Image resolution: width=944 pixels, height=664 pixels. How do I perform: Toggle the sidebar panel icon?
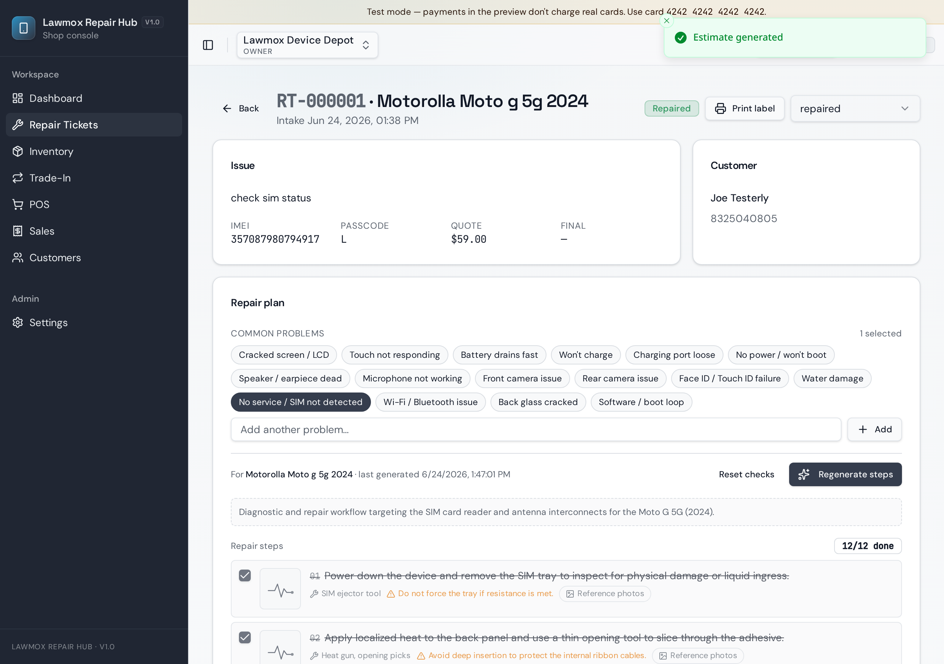coord(208,45)
